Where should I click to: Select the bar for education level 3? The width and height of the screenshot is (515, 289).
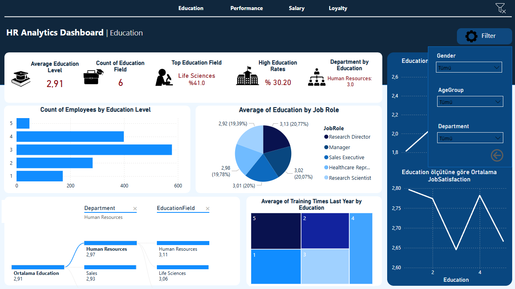[94, 150]
